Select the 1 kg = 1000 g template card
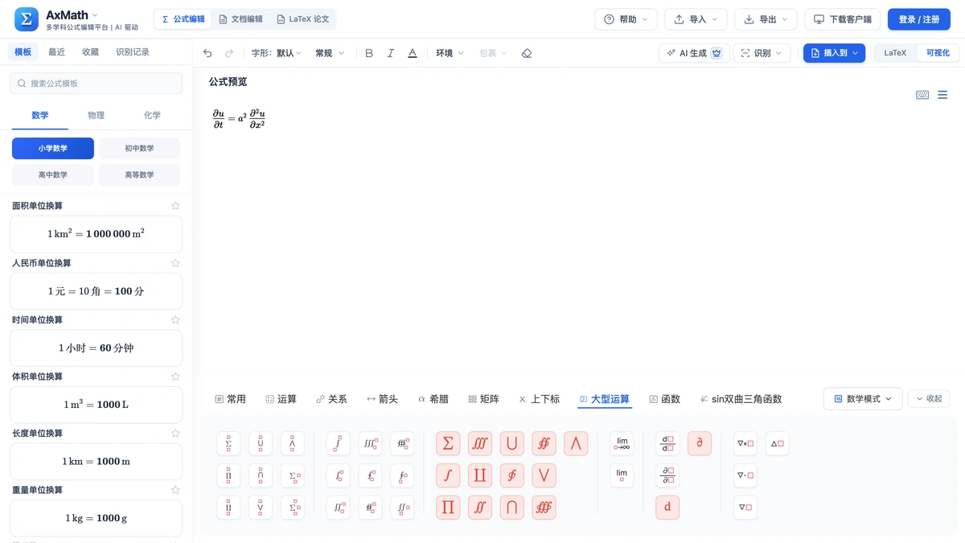965x543 pixels. click(x=96, y=518)
